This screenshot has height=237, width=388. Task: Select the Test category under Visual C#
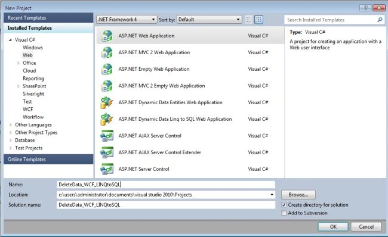coord(27,102)
